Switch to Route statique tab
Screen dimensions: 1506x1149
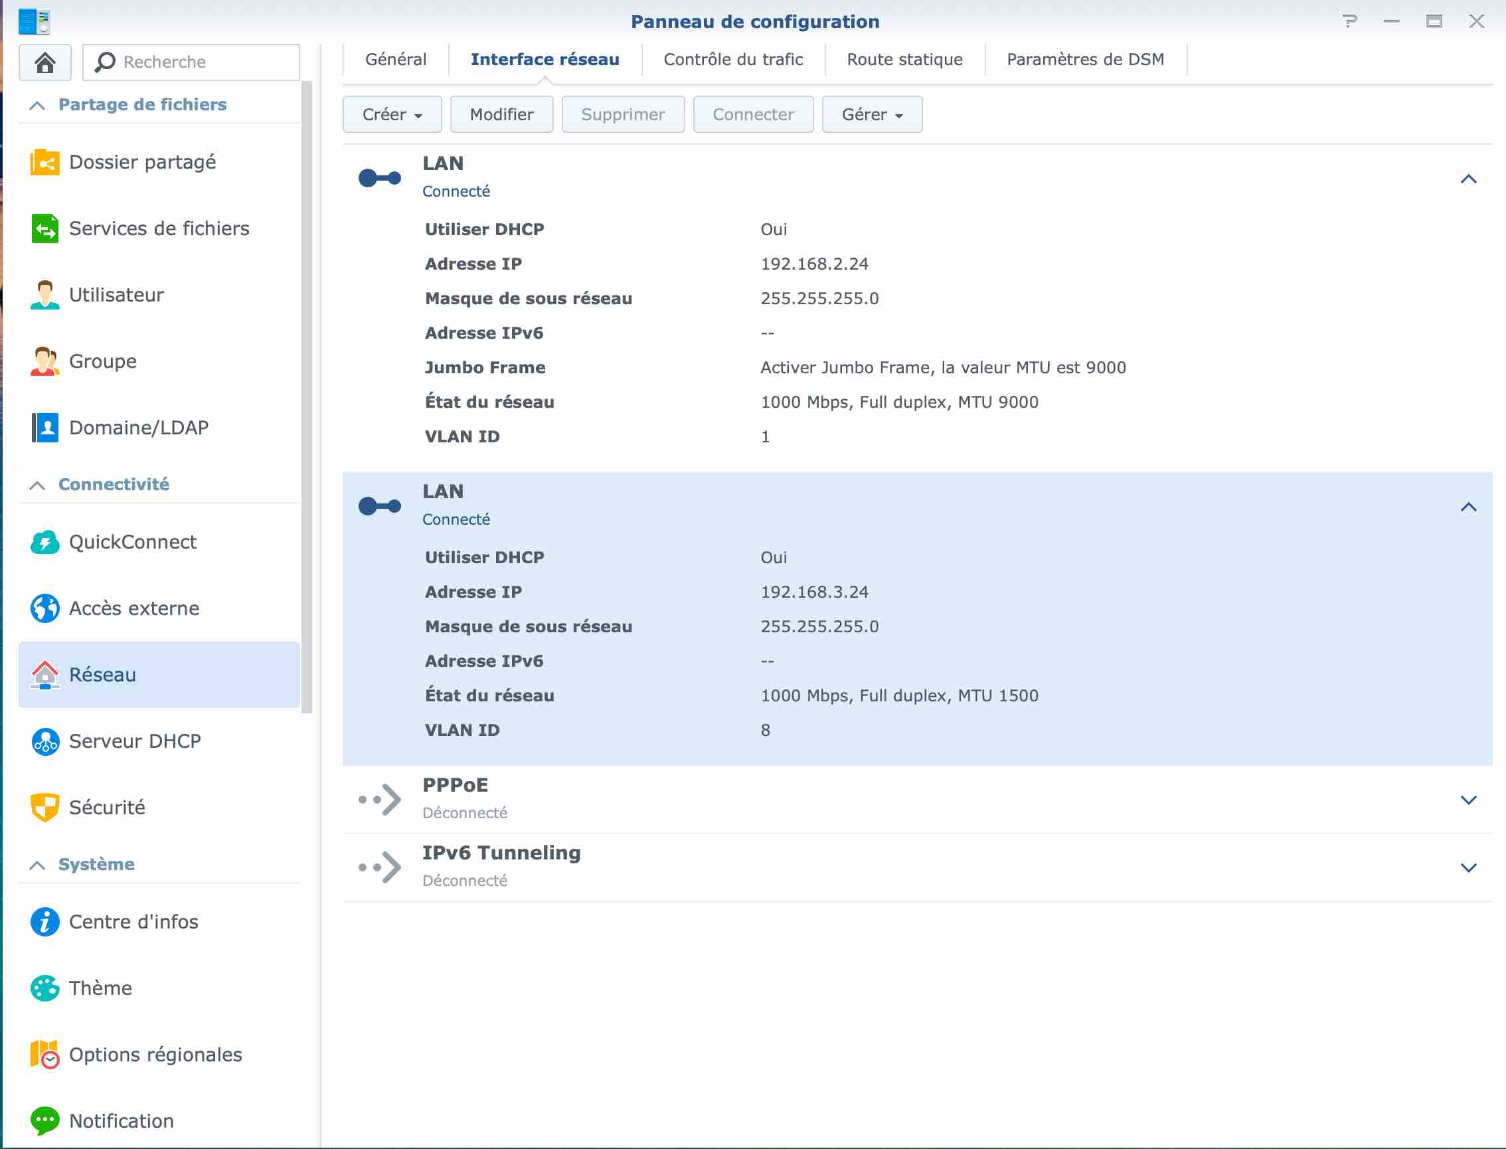[904, 60]
